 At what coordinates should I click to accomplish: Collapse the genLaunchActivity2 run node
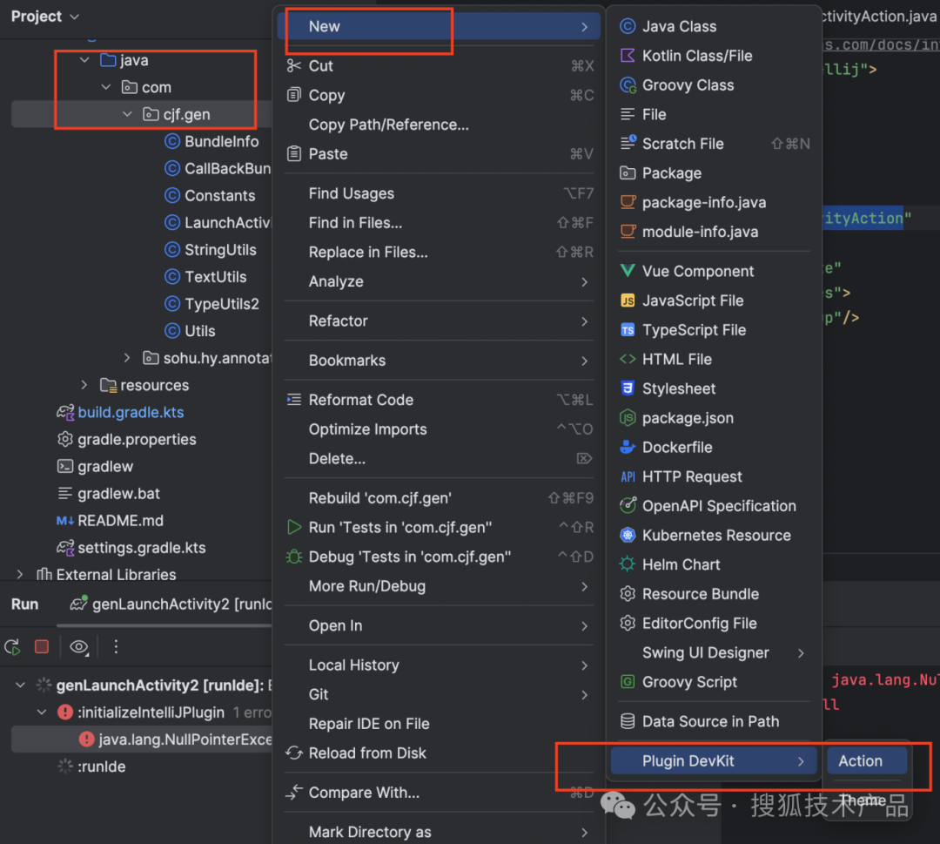coord(20,685)
